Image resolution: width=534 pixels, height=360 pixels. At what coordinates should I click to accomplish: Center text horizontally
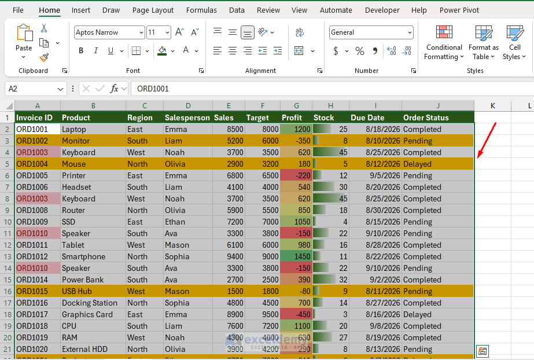[x=232, y=51]
